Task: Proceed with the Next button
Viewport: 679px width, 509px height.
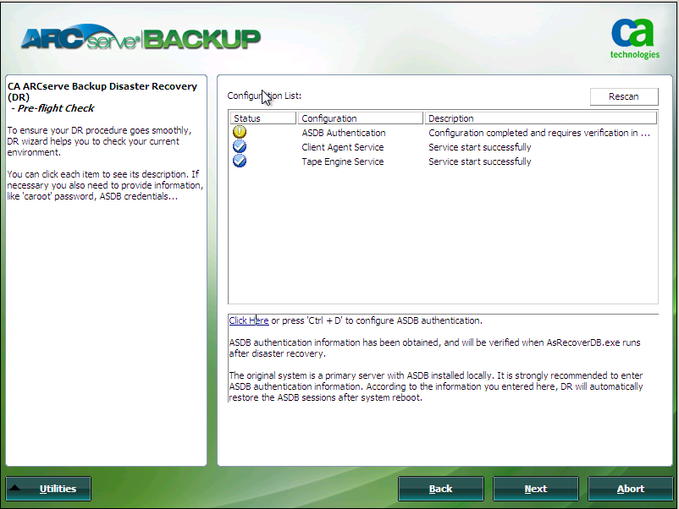Action: (x=536, y=489)
